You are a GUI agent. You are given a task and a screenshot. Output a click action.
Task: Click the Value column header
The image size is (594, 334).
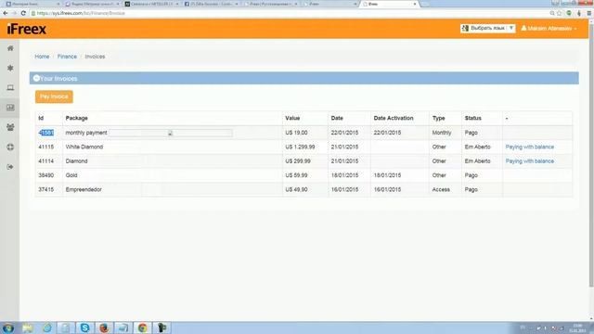[292, 118]
